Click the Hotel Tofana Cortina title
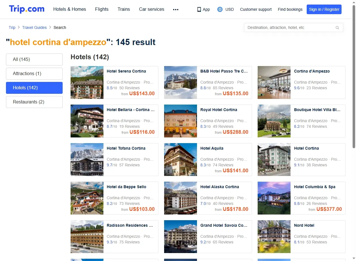Image resolution: width=356 pixels, height=261 pixels. pyautogui.click(x=126, y=148)
